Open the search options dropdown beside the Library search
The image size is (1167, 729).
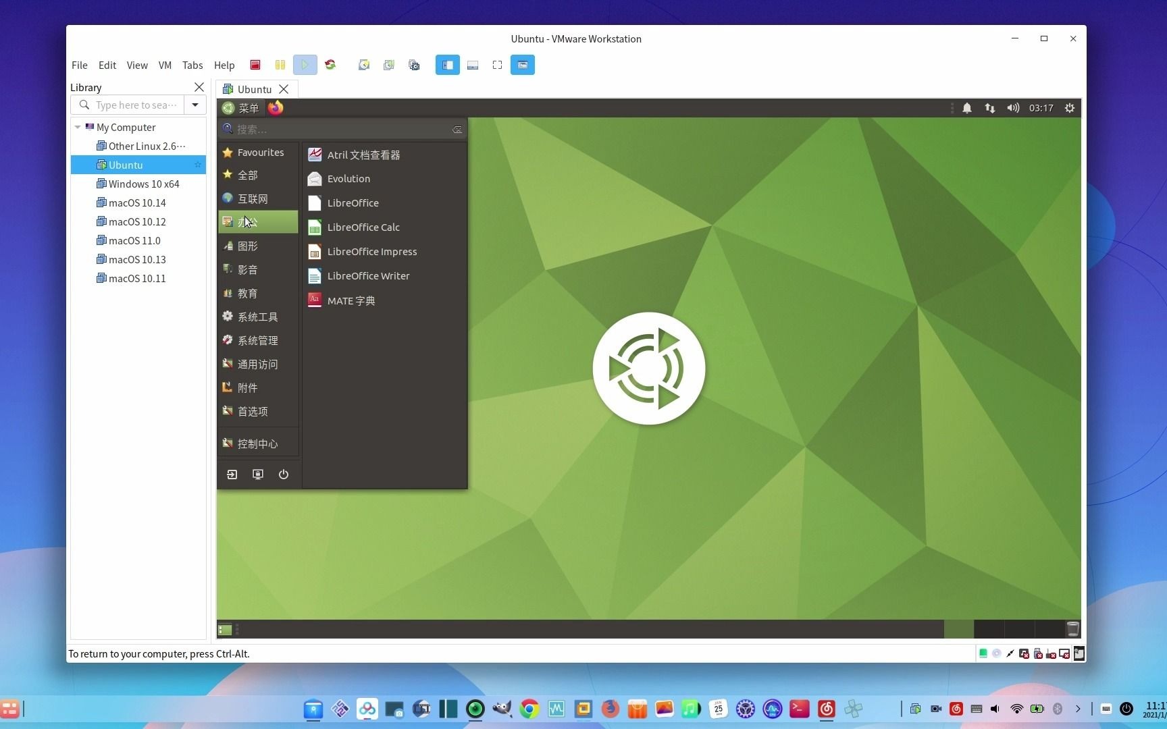195,105
